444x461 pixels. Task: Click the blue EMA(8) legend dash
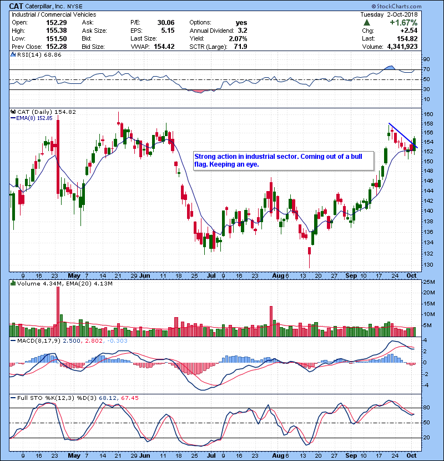[13, 118]
